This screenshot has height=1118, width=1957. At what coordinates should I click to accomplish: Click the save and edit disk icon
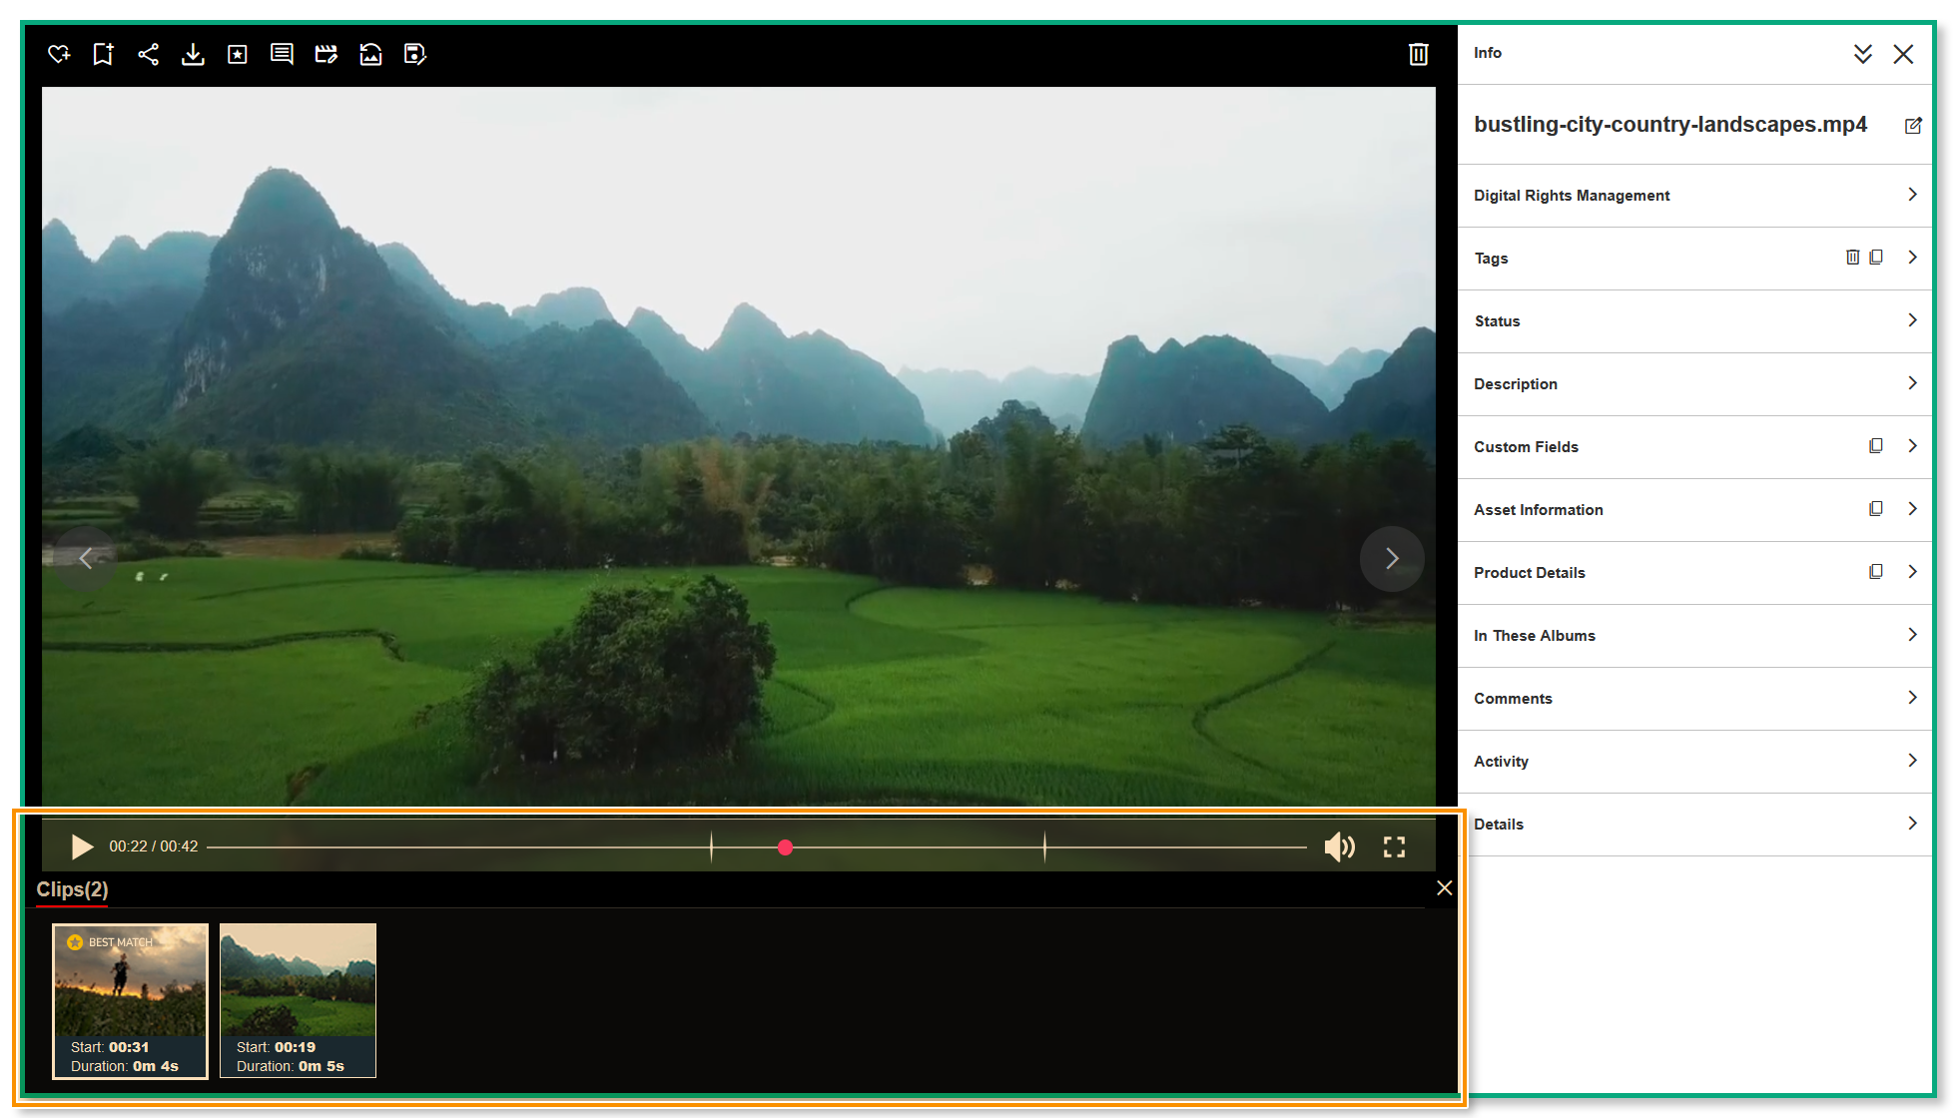414,54
